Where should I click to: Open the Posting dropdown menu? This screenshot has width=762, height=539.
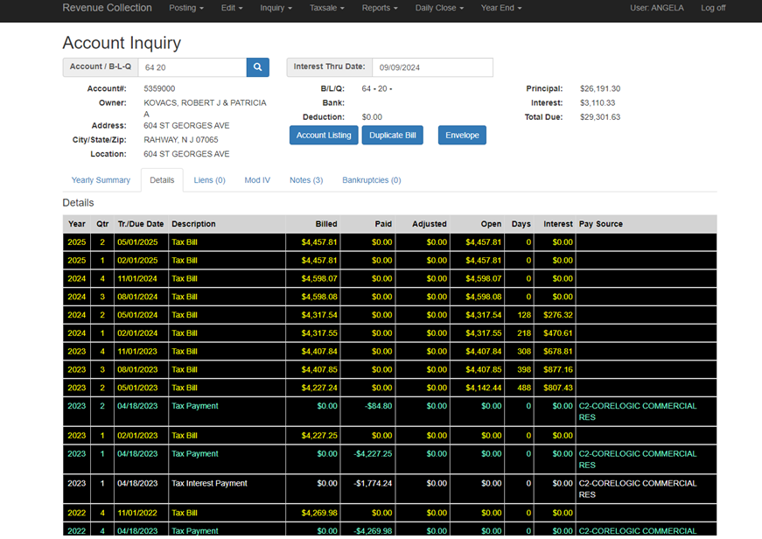186,8
